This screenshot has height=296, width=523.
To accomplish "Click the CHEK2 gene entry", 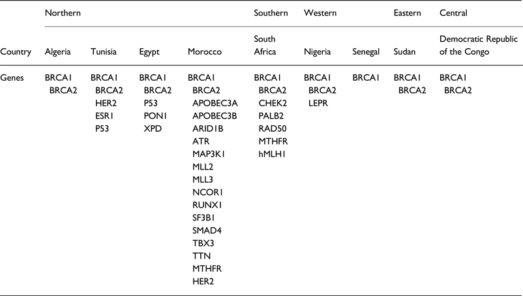I will click(273, 103).
